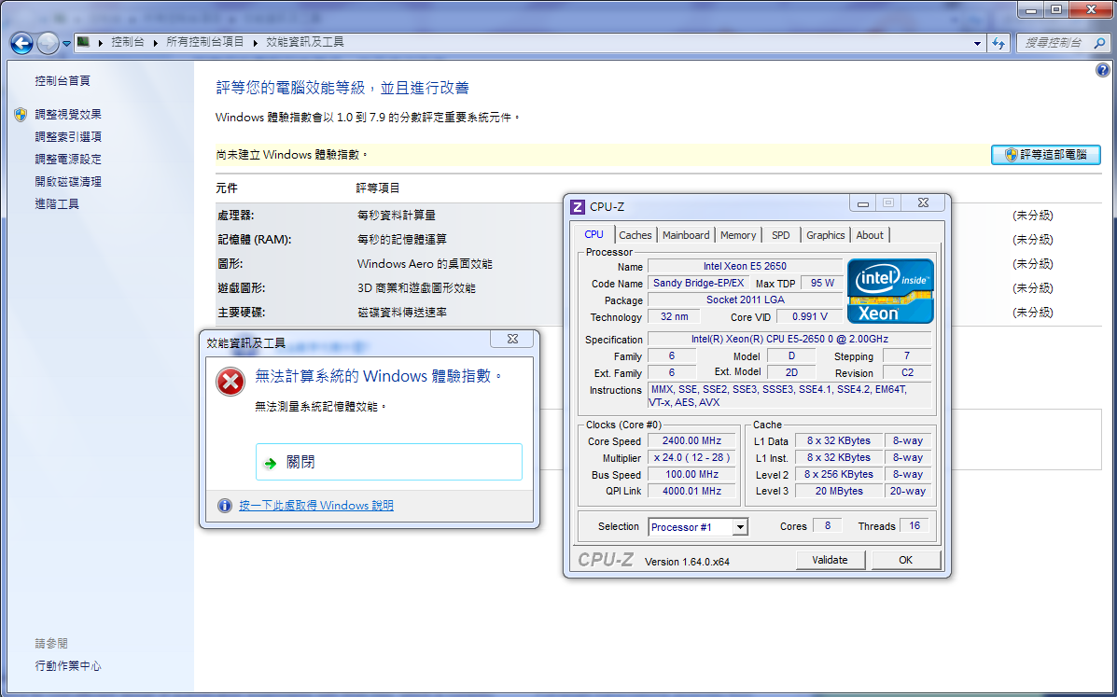Click the Control Panel icon in address bar
The width and height of the screenshot is (1117, 697).
[83, 42]
